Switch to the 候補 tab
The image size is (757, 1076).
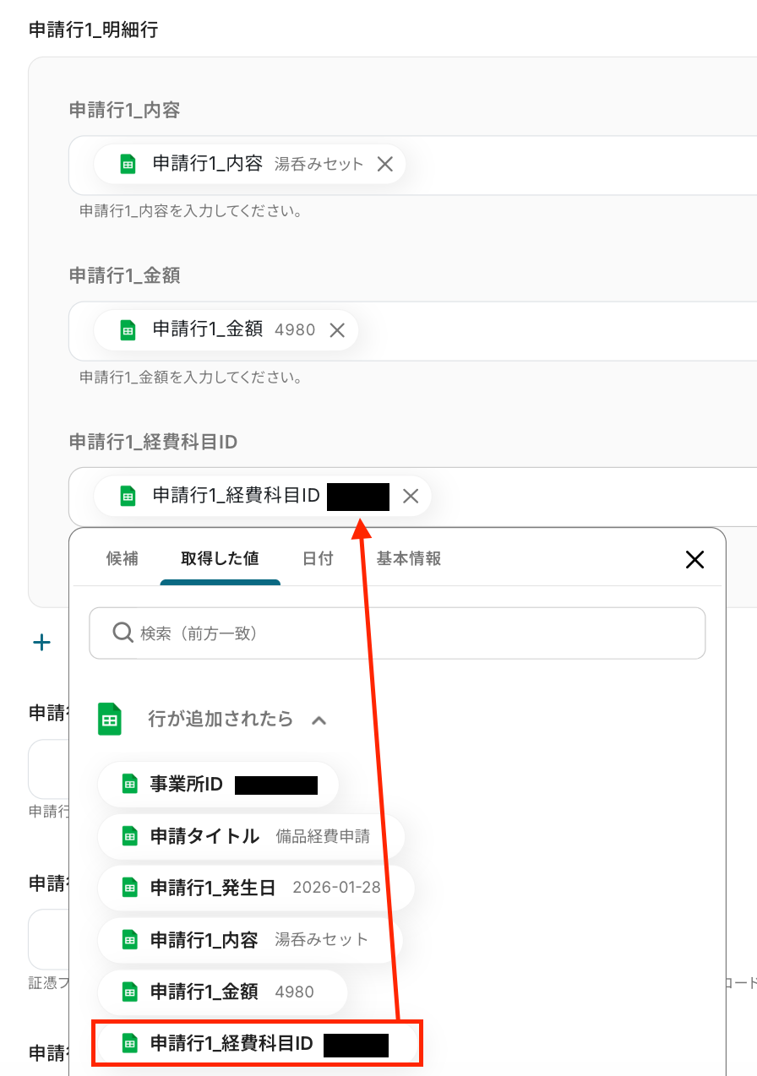(123, 558)
